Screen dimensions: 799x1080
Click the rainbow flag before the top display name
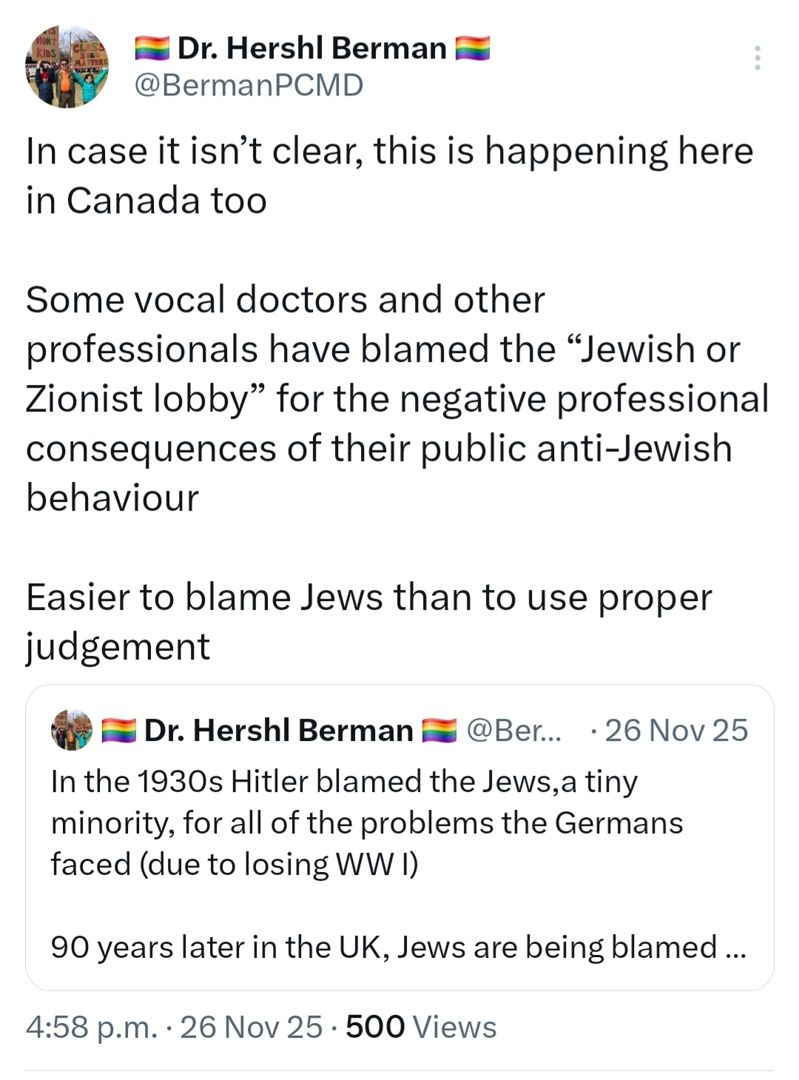tap(153, 49)
